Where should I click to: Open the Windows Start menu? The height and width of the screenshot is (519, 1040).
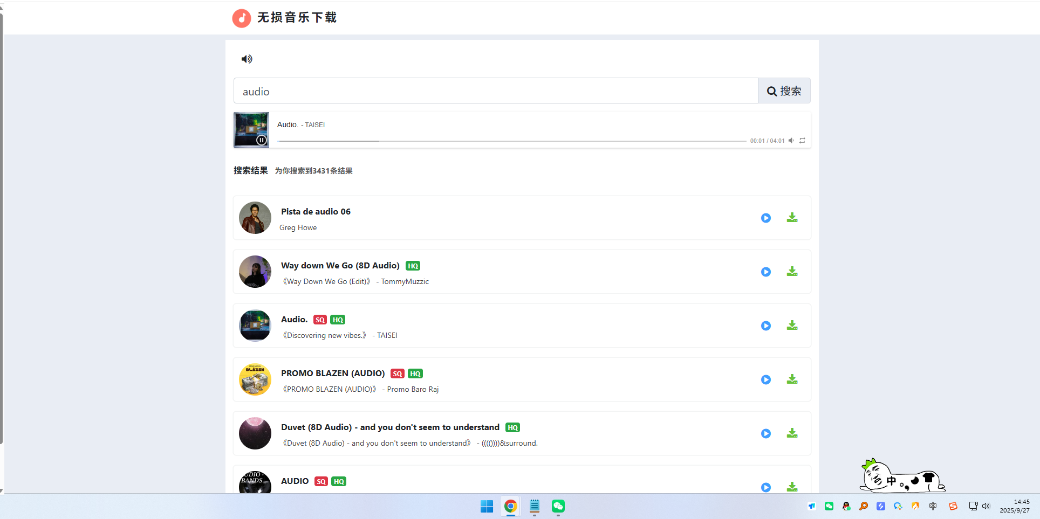487,506
